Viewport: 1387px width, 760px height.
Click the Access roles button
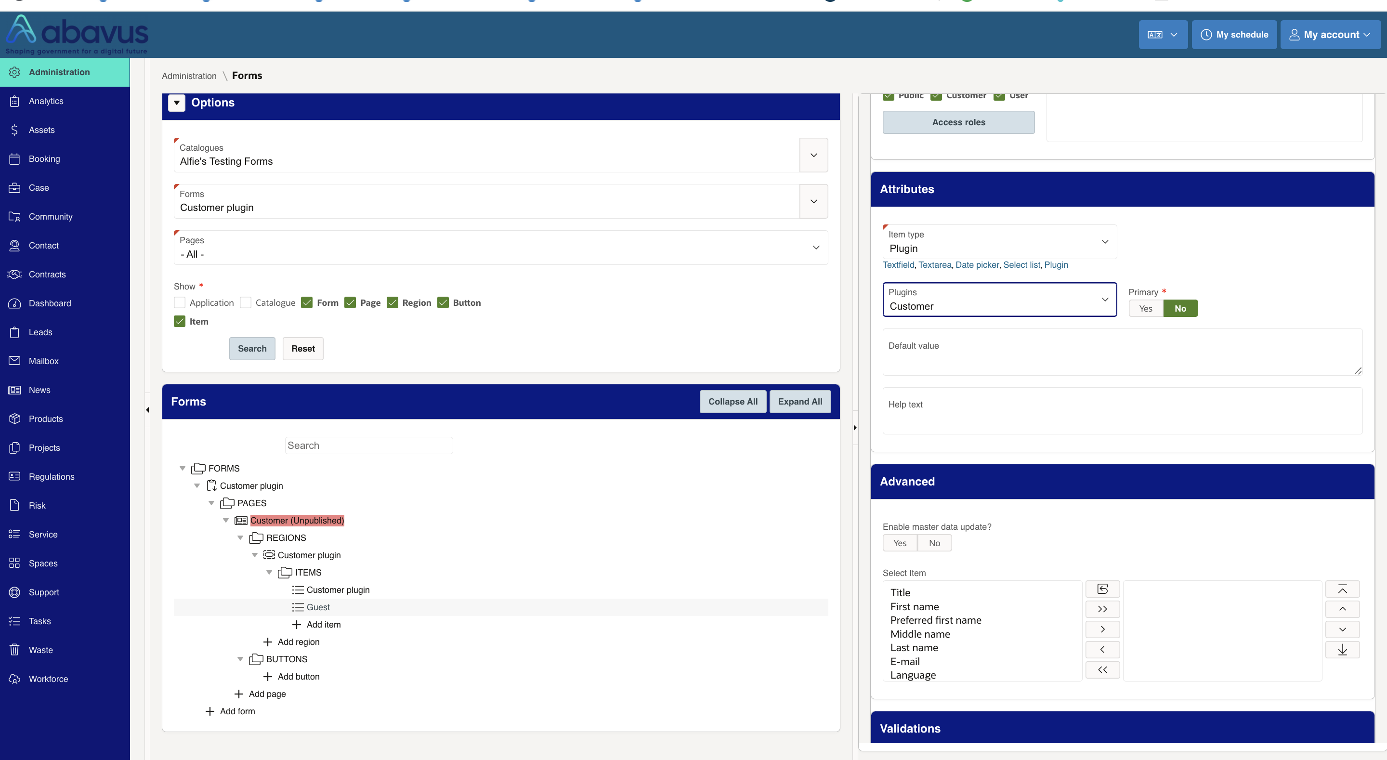click(958, 122)
